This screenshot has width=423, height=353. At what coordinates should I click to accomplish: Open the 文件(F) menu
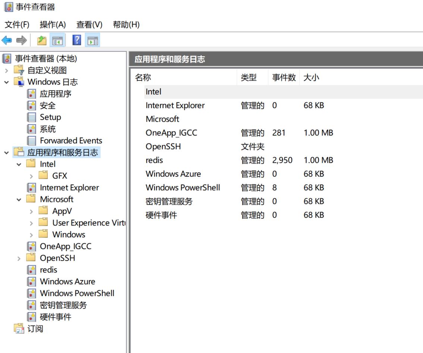pos(17,25)
